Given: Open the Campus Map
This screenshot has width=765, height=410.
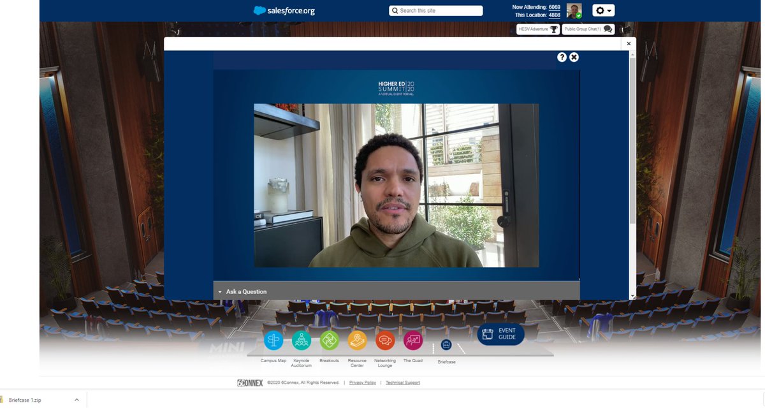Looking at the screenshot, I should click(273, 340).
